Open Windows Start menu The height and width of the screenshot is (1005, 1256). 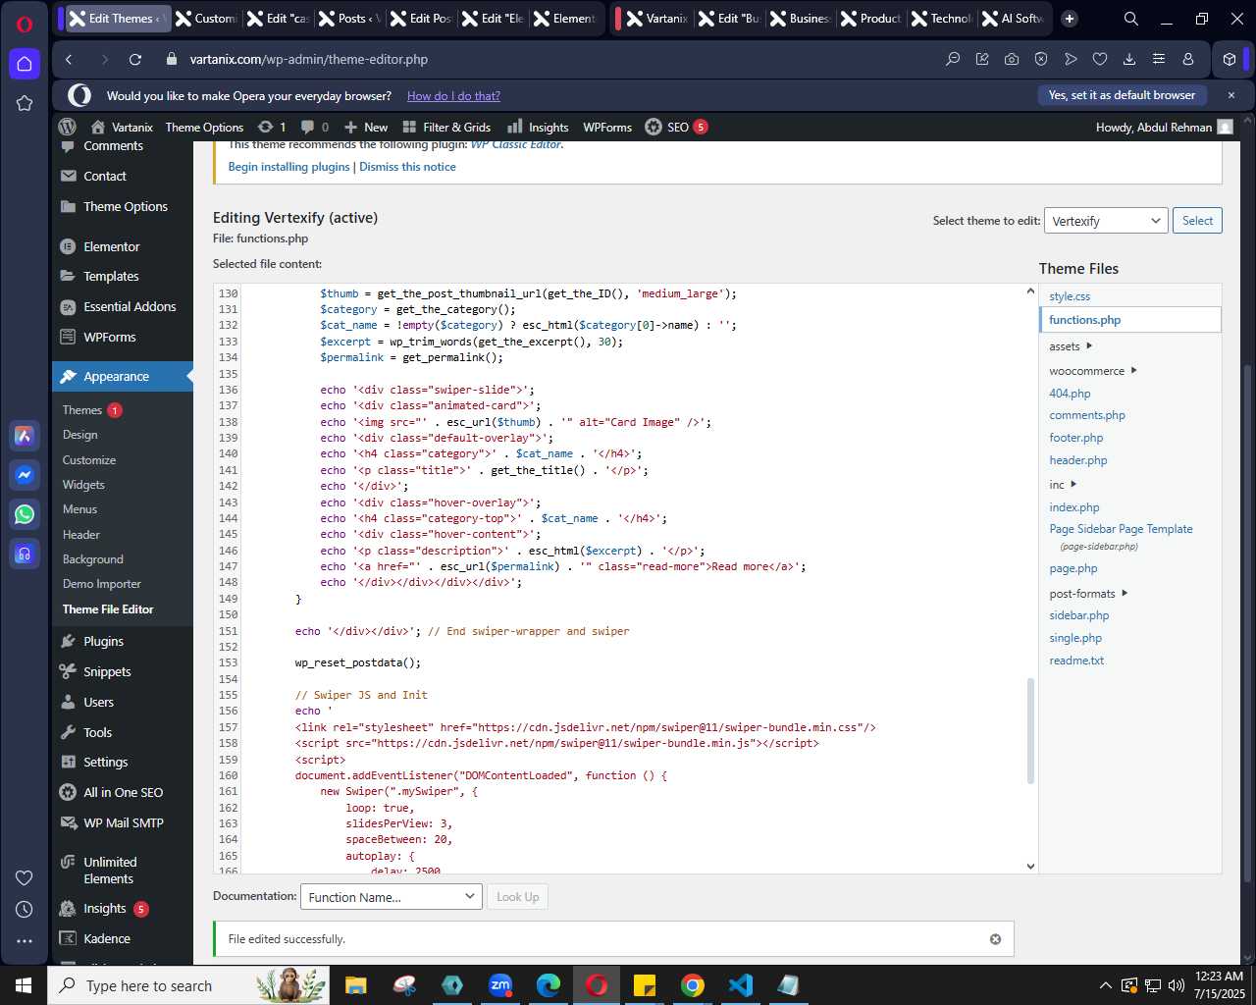(24, 985)
